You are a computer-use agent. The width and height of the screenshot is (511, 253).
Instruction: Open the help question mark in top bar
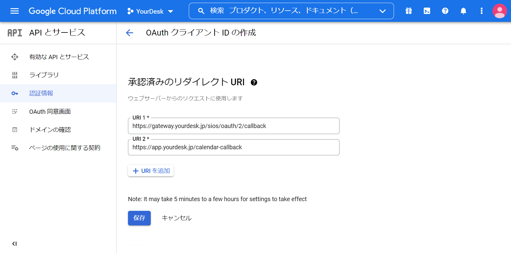pyautogui.click(x=445, y=11)
